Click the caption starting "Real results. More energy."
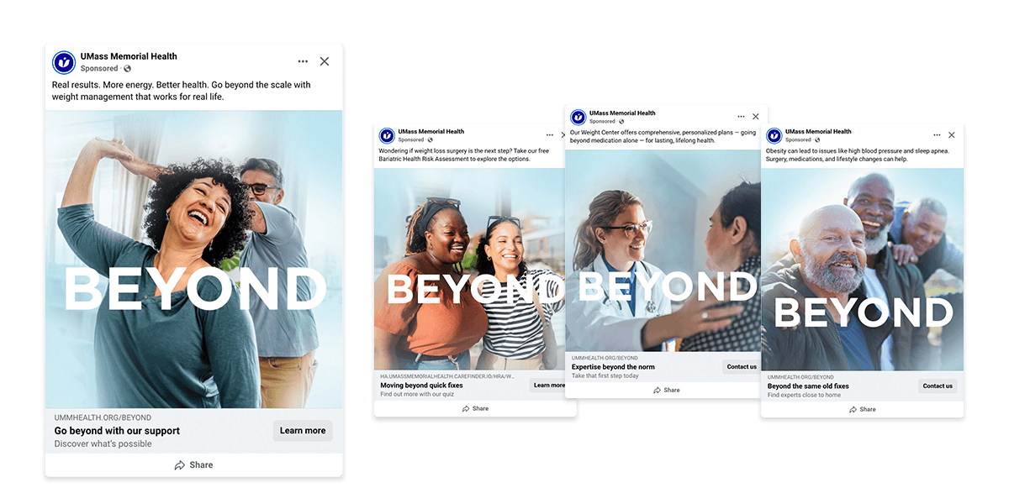1009x504 pixels. 182,91
